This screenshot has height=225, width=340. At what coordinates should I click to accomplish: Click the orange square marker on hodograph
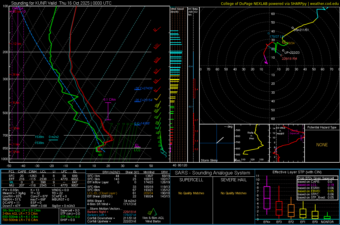[284, 42]
